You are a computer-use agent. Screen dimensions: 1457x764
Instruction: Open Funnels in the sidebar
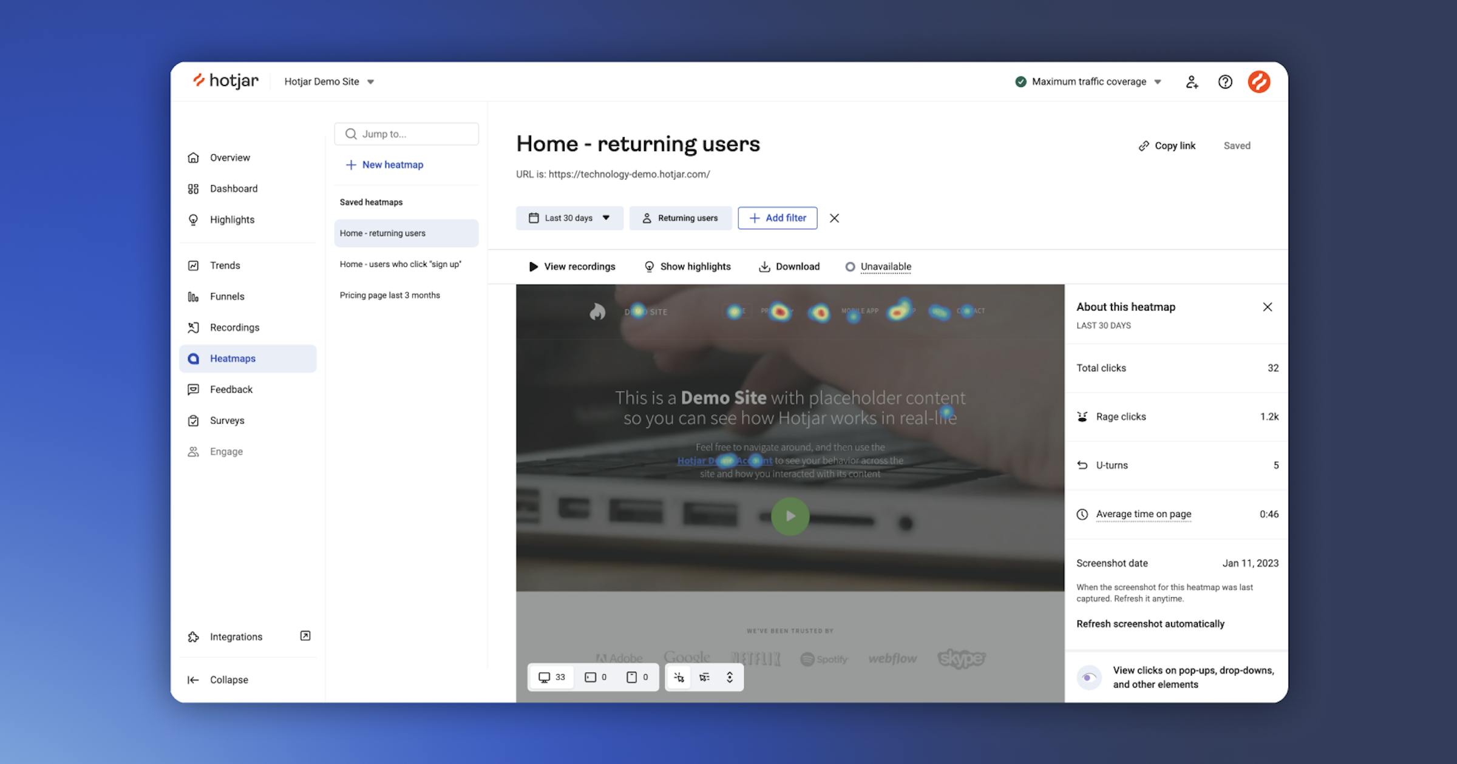(248, 296)
